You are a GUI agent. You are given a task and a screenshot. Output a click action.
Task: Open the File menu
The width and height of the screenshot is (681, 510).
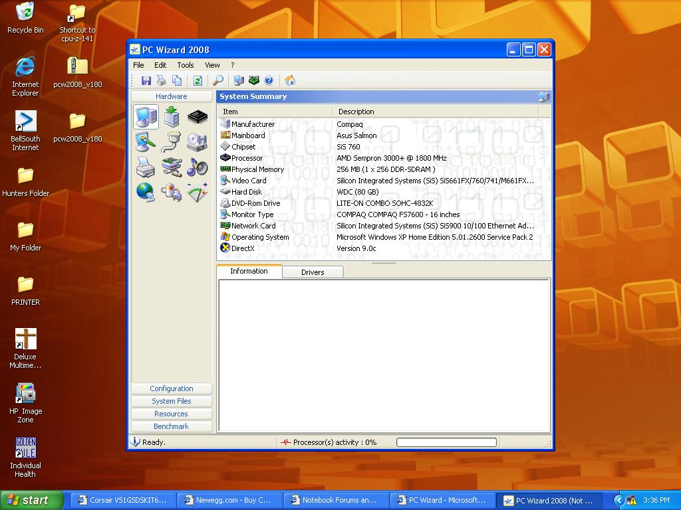click(x=138, y=65)
